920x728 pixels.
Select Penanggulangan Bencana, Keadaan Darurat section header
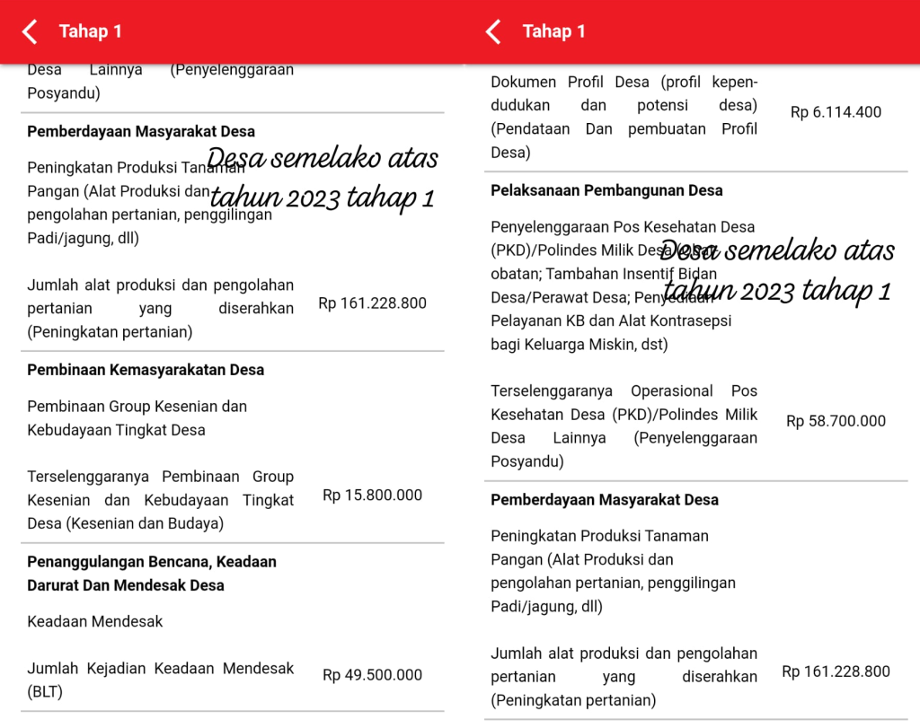(x=152, y=573)
